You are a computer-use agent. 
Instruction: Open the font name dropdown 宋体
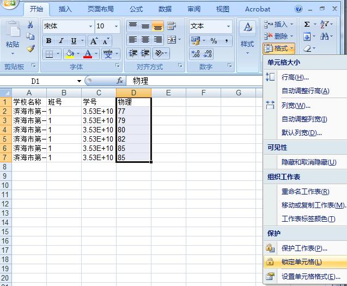point(90,26)
